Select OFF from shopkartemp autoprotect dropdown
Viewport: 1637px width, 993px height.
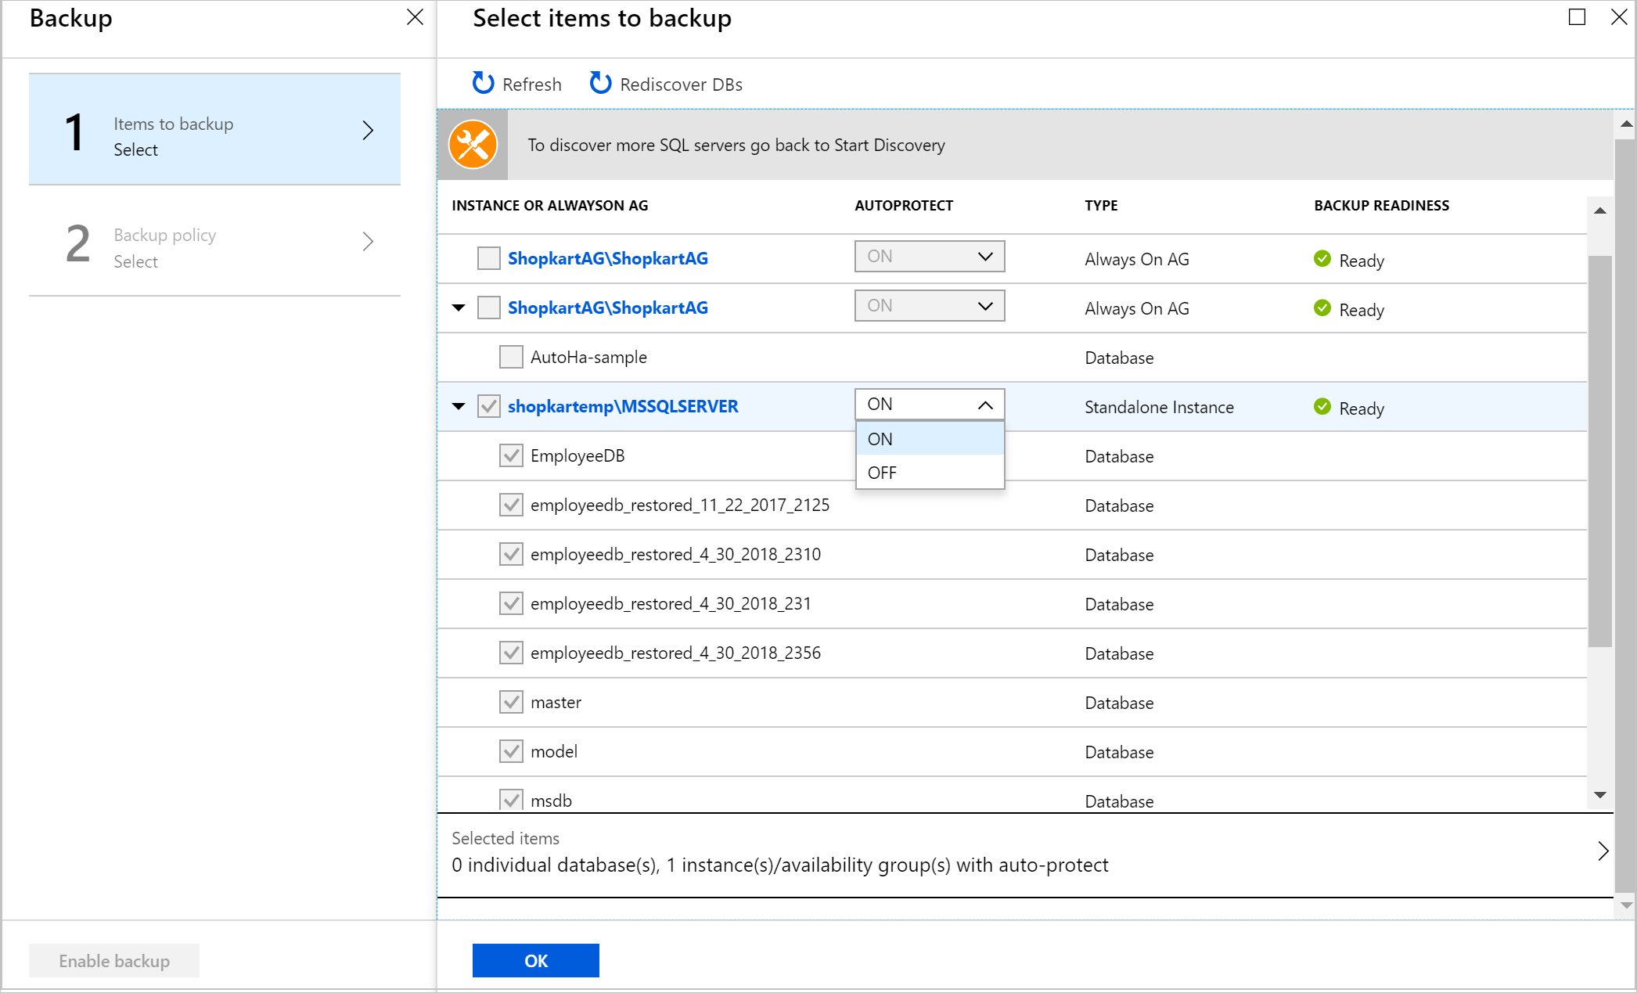click(x=883, y=473)
